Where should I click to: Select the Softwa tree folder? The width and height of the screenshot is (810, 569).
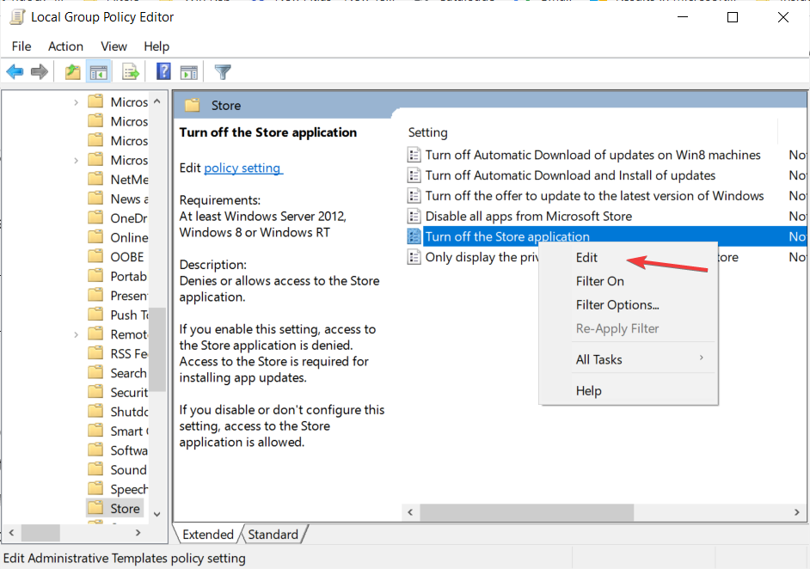click(129, 450)
